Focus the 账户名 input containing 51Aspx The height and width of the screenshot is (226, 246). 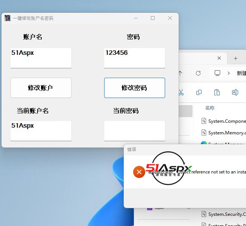41,58
